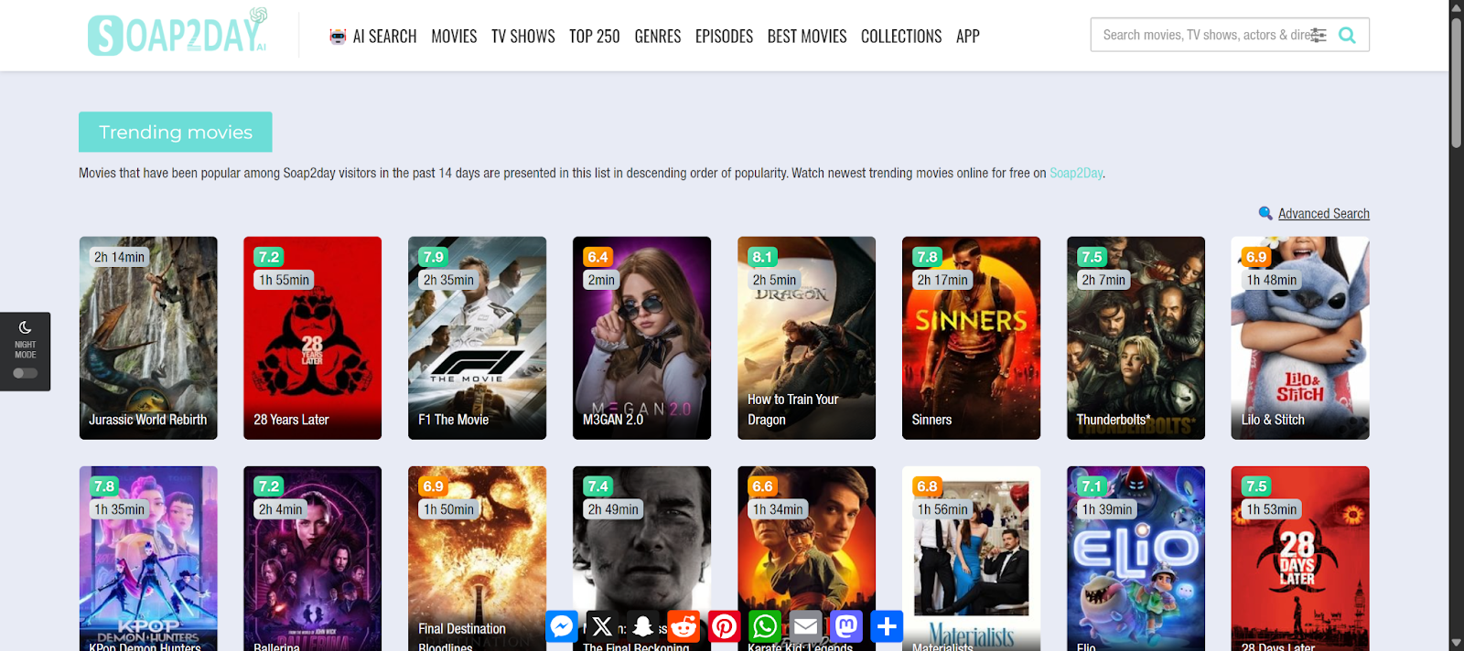Open COLLECTIONS page
The image size is (1464, 651).
[901, 37]
